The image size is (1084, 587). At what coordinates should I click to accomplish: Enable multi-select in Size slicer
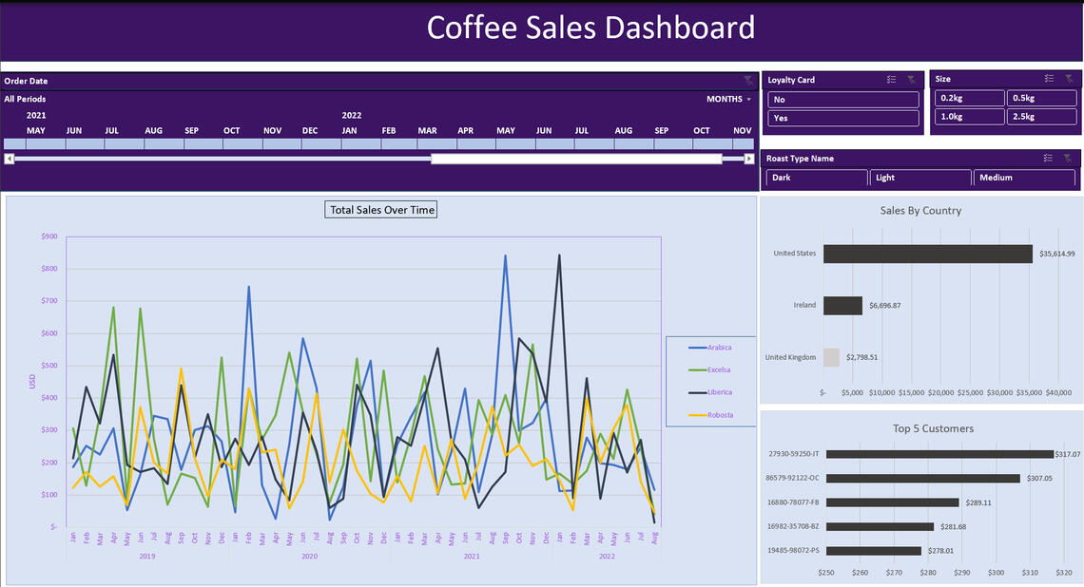[x=1049, y=79]
